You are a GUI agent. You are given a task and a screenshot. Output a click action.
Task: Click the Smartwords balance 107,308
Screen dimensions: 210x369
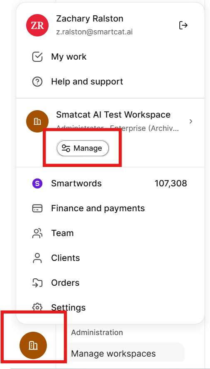click(x=171, y=183)
